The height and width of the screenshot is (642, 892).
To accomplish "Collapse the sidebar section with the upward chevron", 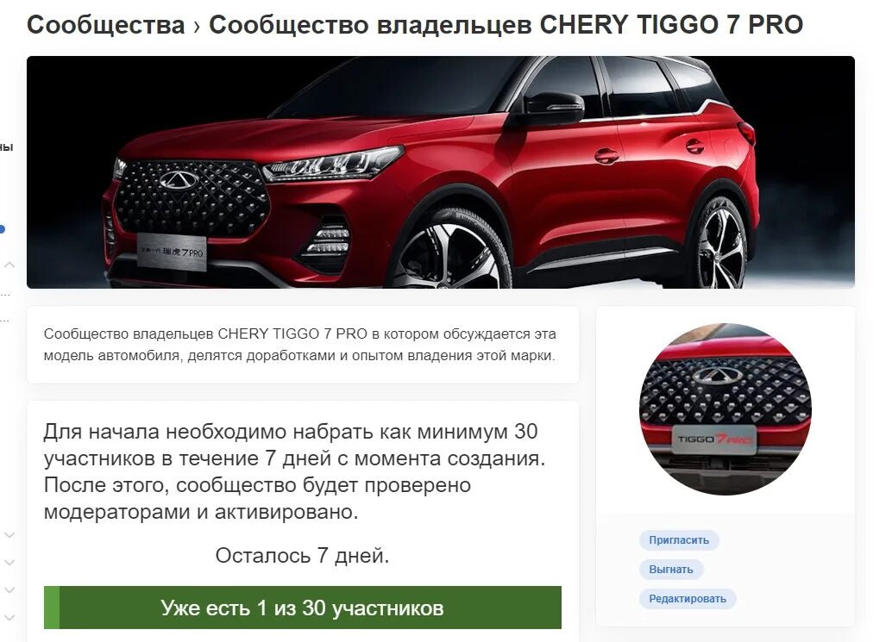I will coord(9,265).
